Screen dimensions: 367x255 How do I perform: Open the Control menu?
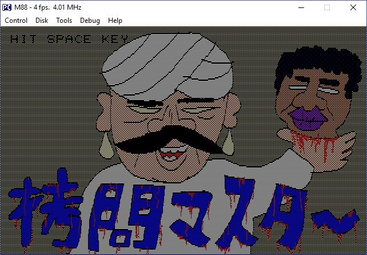(16, 21)
